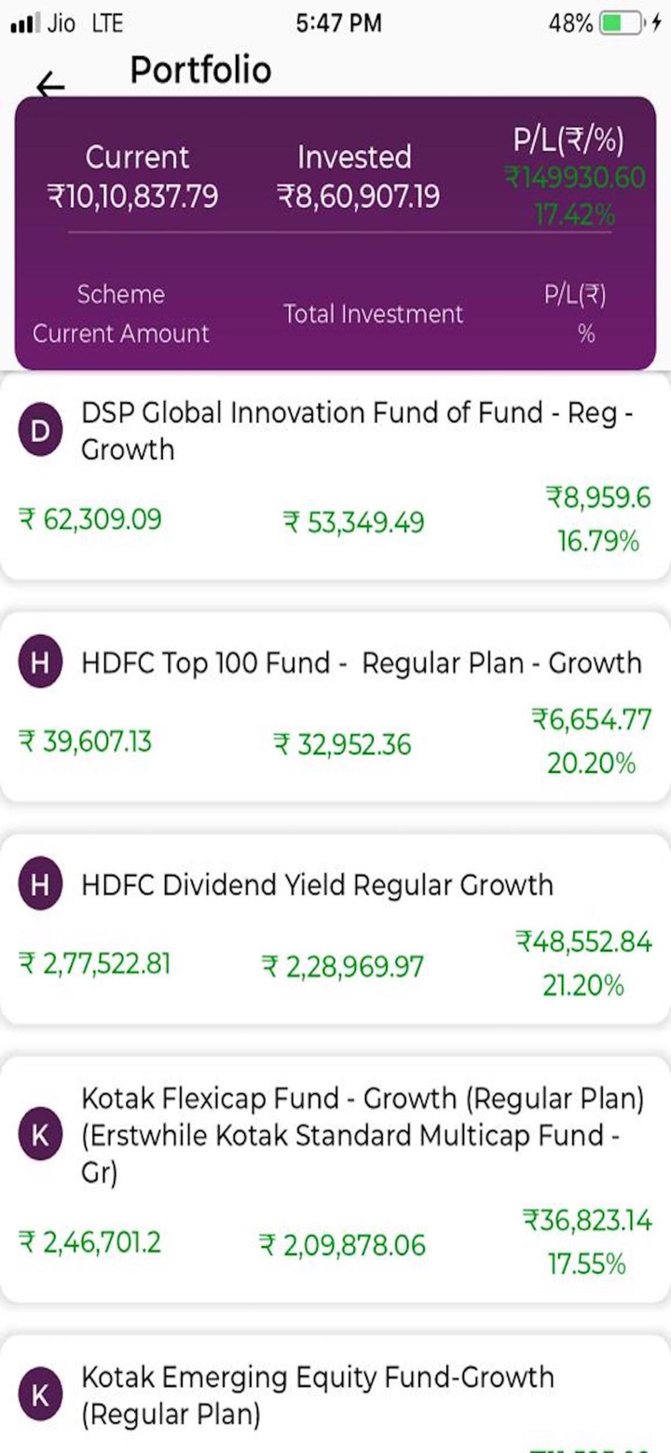Tap the Portfolio page title
Image resolution: width=671 pixels, height=1453 pixels.
[x=200, y=70]
